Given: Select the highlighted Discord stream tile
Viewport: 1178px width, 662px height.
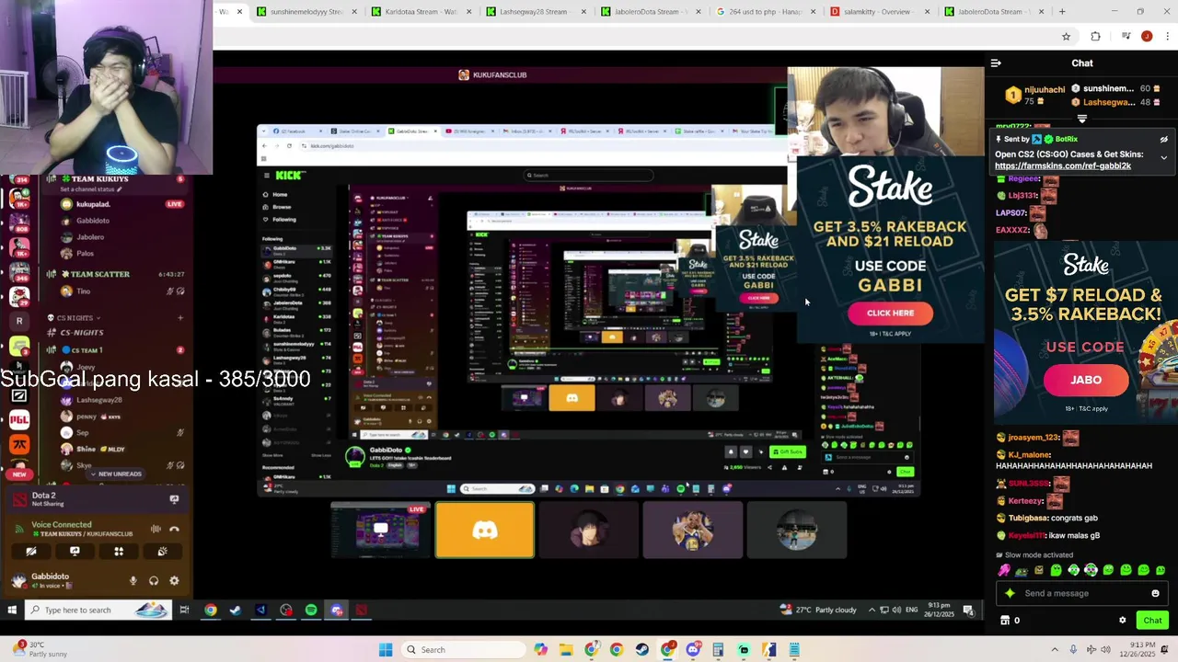Looking at the screenshot, I should coord(484,531).
